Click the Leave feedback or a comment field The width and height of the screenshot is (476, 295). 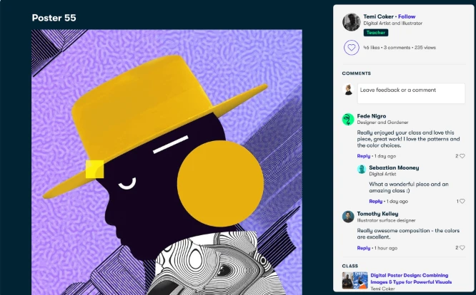411,93
